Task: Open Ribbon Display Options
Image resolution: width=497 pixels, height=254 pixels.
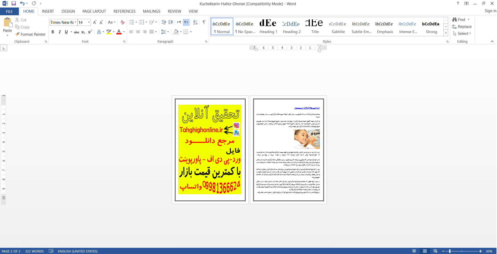Action: pos(466,3)
